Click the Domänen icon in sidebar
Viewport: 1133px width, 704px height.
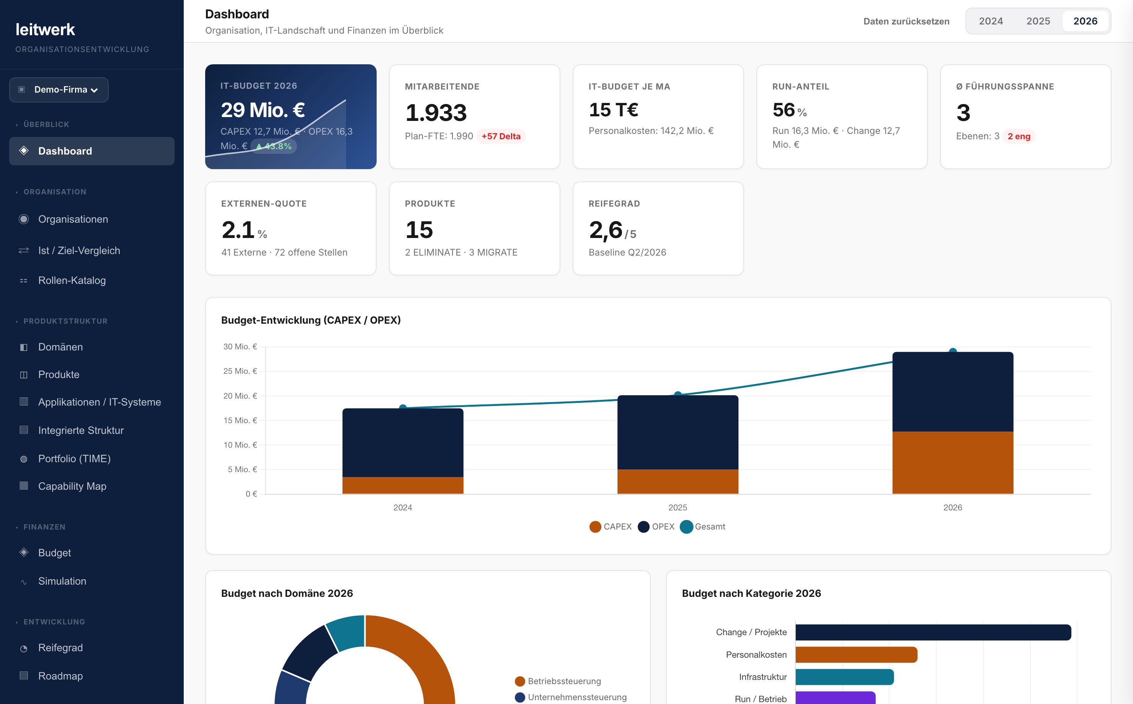[24, 347]
